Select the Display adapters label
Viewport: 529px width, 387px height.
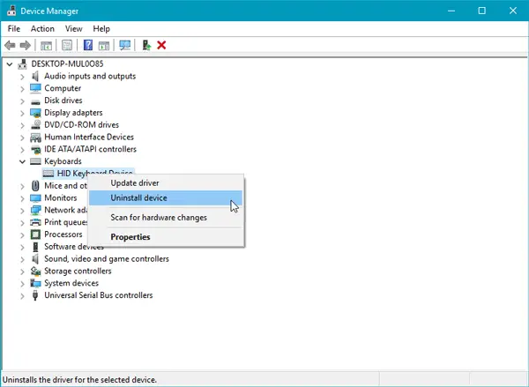click(x=73, y=113)
